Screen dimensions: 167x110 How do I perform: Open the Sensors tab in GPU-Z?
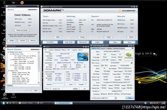[103, 48]
